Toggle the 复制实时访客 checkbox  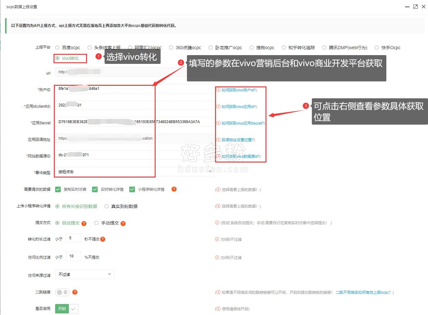[58, 189]
